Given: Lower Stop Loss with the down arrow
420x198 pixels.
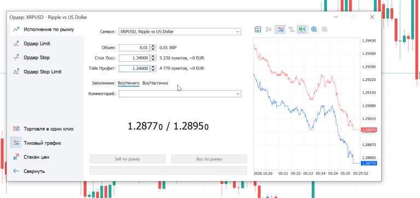Looking at the screenshot, I should click(153, 60).
